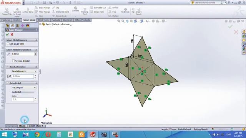Viewport: 246px width, 138px height.
Task: Enable Use gauge table checkbox
Action: [8, 44]
